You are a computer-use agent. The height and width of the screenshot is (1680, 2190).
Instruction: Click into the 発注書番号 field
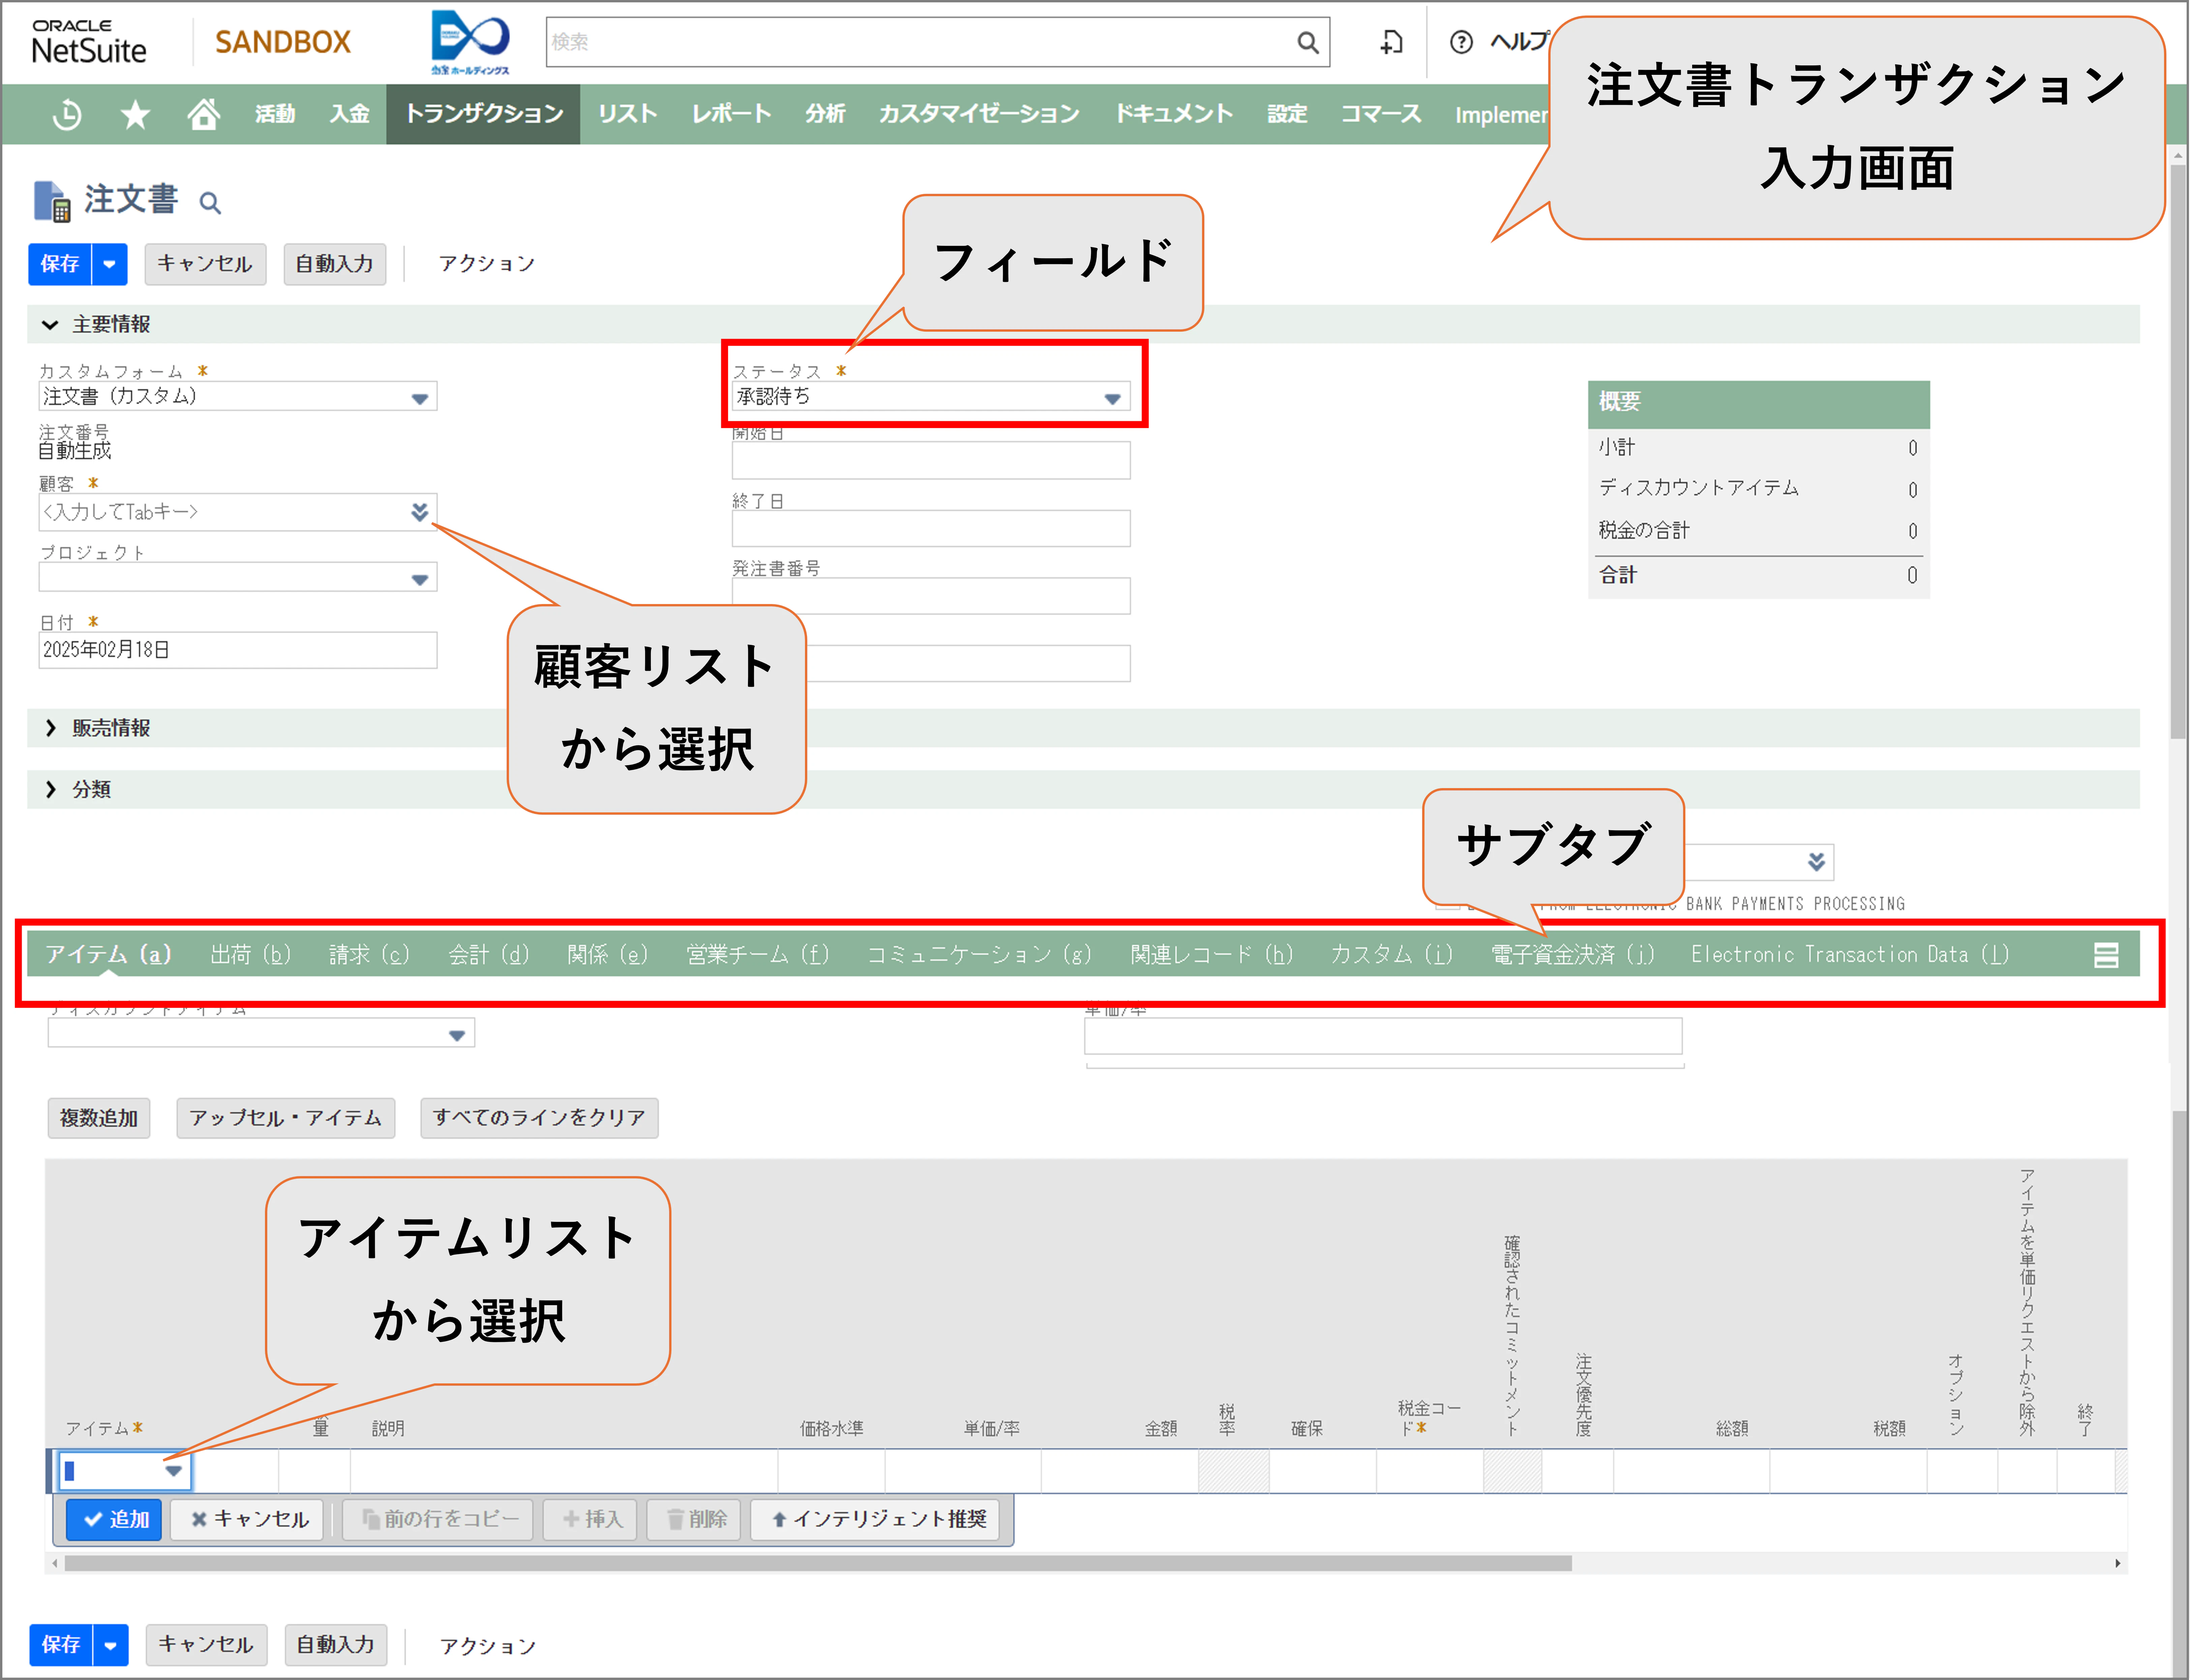[931, 596]
